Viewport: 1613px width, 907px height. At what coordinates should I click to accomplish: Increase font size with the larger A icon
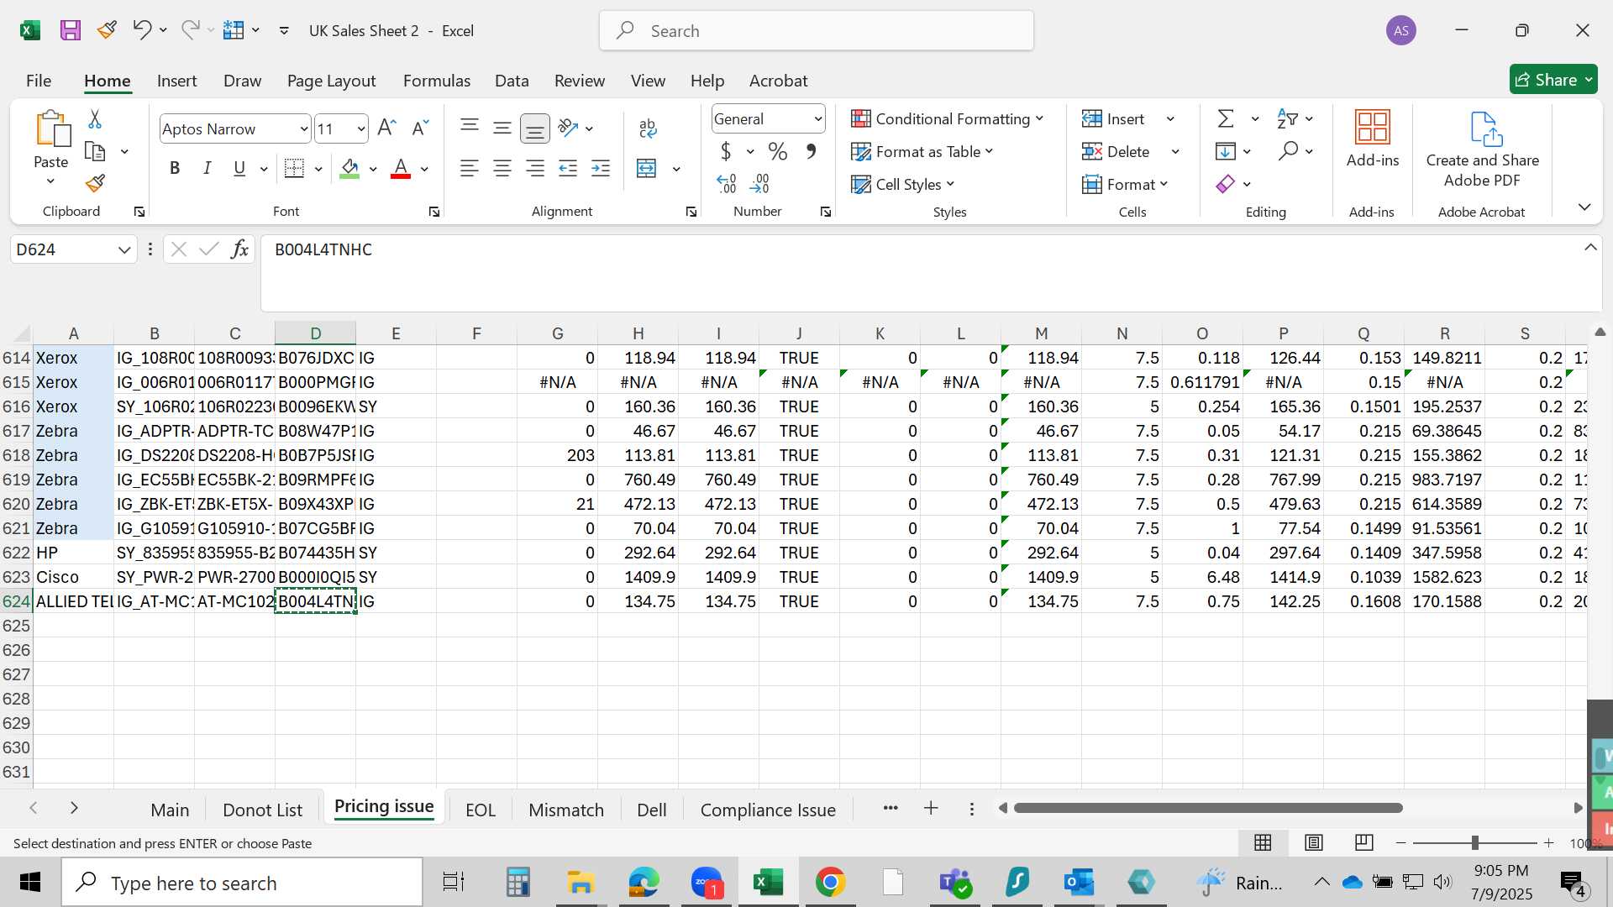coord(386,128)
